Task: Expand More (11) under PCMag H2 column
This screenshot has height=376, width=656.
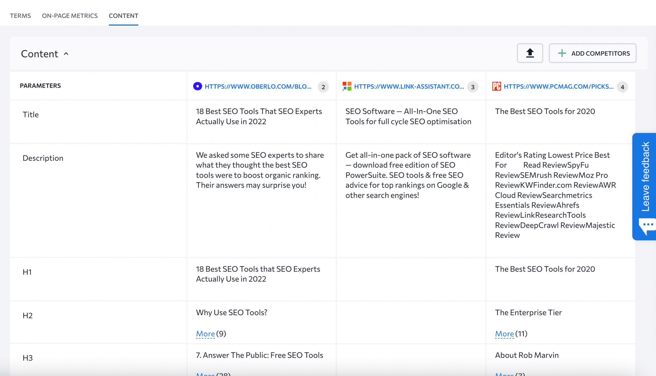Action: pyautogui.click(x=504, y=334)
